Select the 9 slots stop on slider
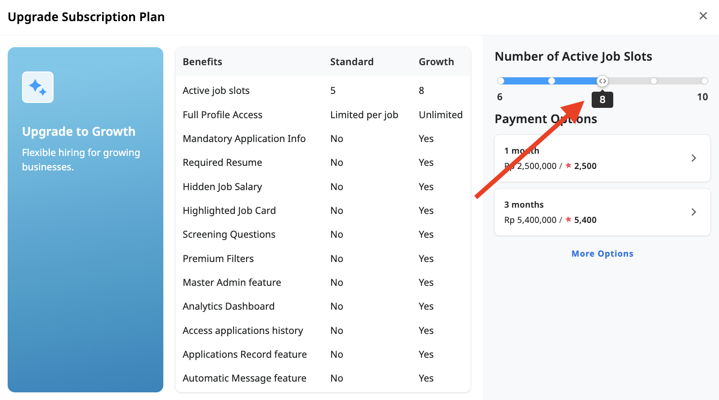This screenshot has width=719, height=400. (x=654, y=81)
